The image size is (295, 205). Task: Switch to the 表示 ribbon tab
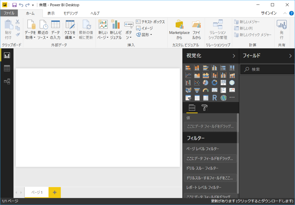51,13
